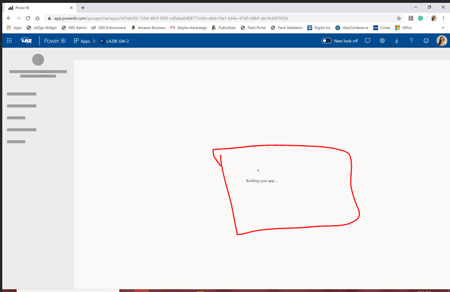Open the PublicData bookmark
This screenshot has height=292, width=450.
(x=224, y=27)
